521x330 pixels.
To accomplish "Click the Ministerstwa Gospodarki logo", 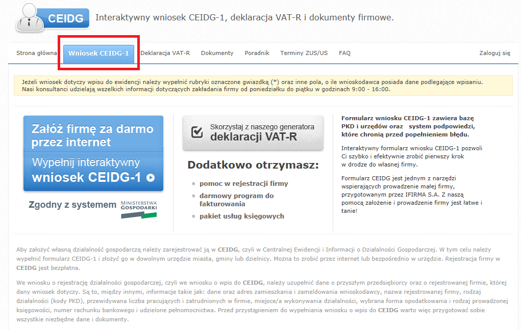I will click(x=139, y=209).
